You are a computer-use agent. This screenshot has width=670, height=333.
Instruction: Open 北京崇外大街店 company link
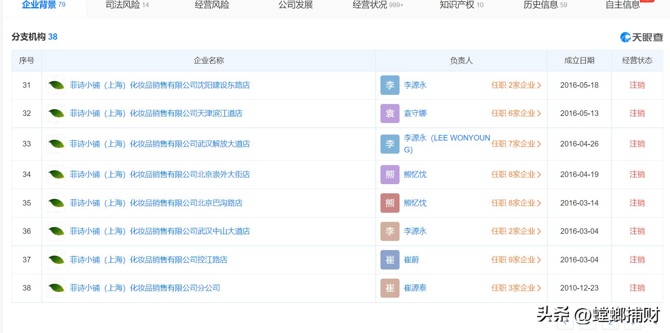[x=160, y=175]
